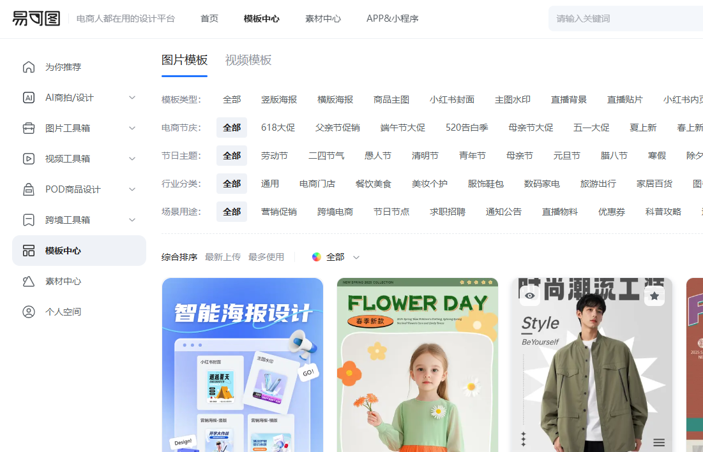Image resolution: width=703 pixels, height=452 pixels.
Task: Choose the 父亲节促销 festival filter
Action: 338,128
